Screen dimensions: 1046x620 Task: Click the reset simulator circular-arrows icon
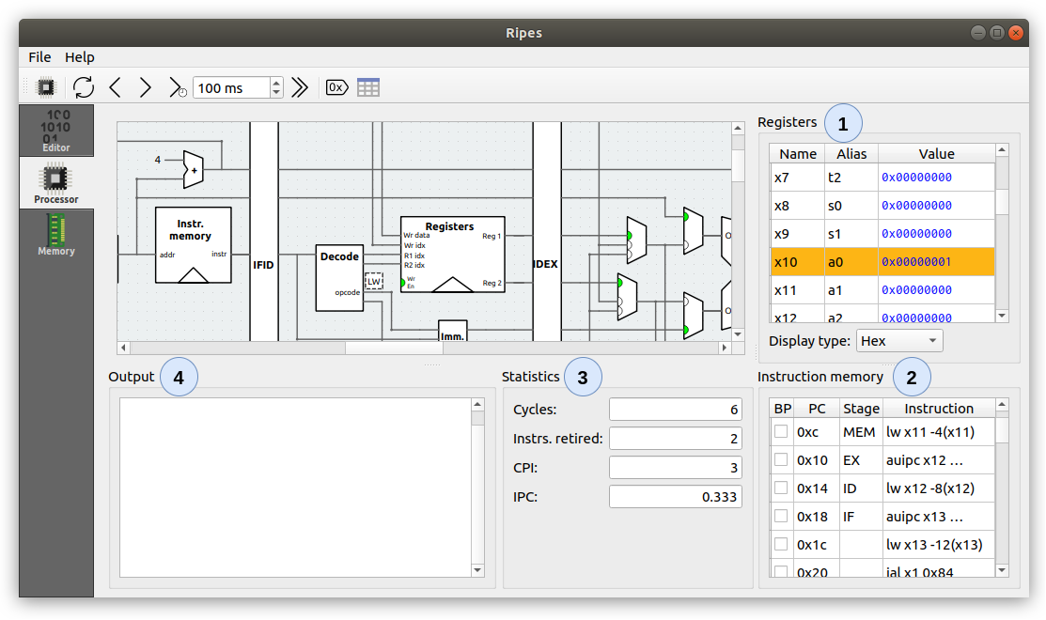coord(84,87)
